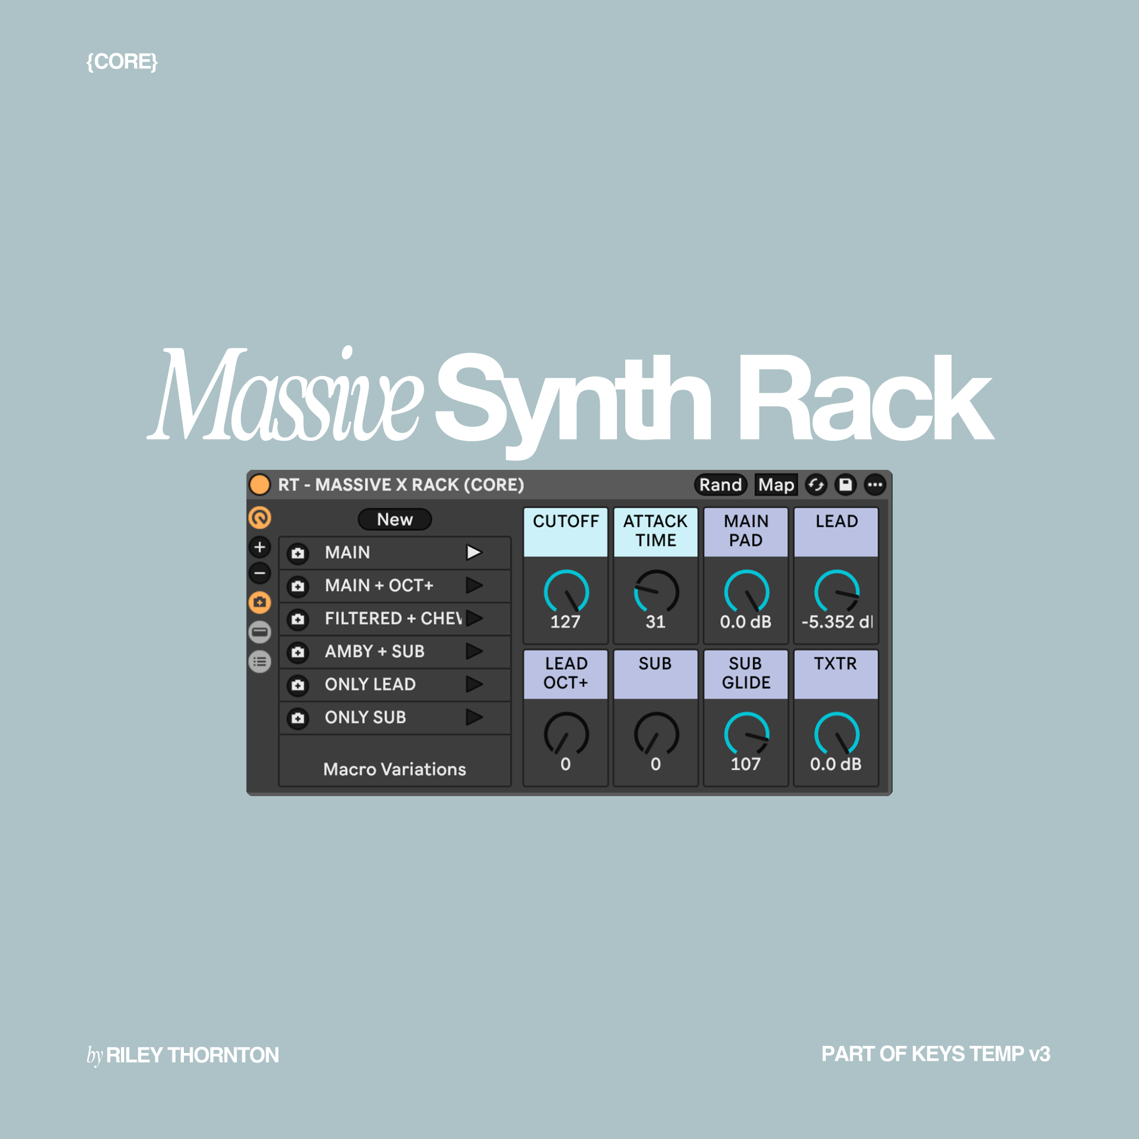Toggle the devices view list icon
Viewport: 1139px width, 1139px height.
click(x=260, y=661)
